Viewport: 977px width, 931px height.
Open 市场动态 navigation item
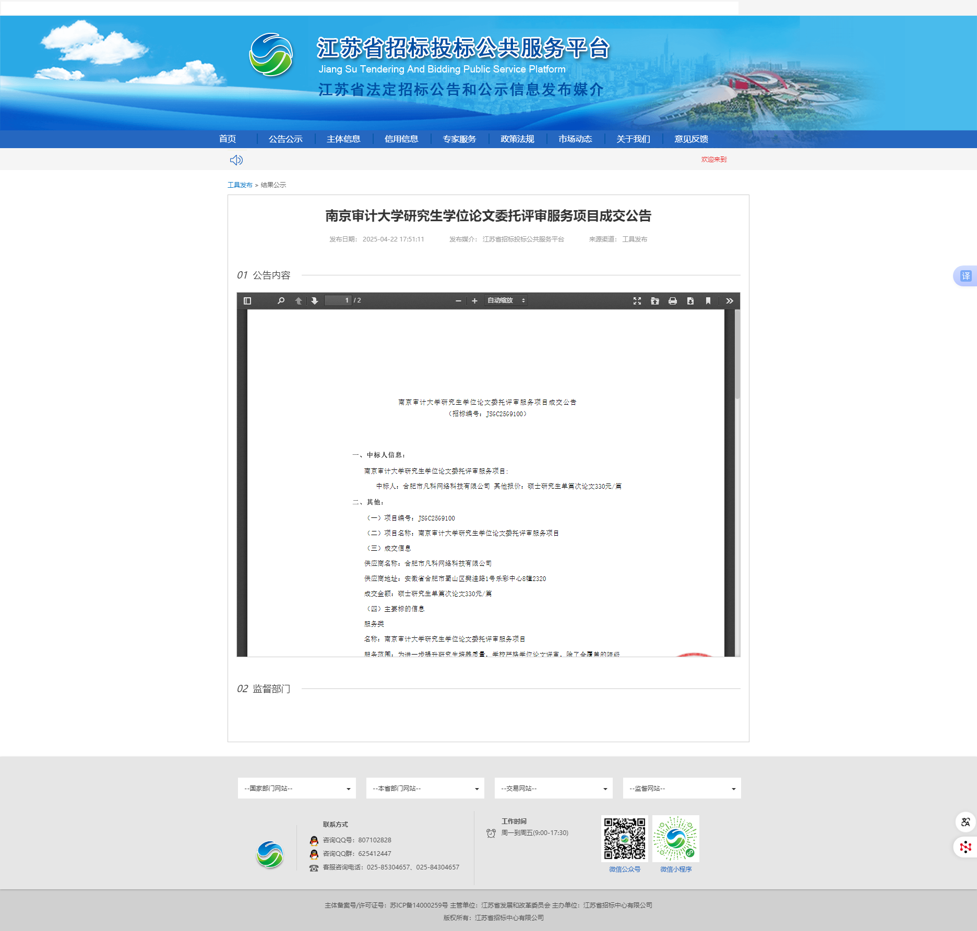(575, 139)
